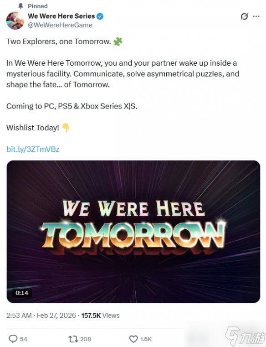Click the 1.6K likes count
Image resolution: width=266 pixels, height=347 pixels.
point(146,339)
